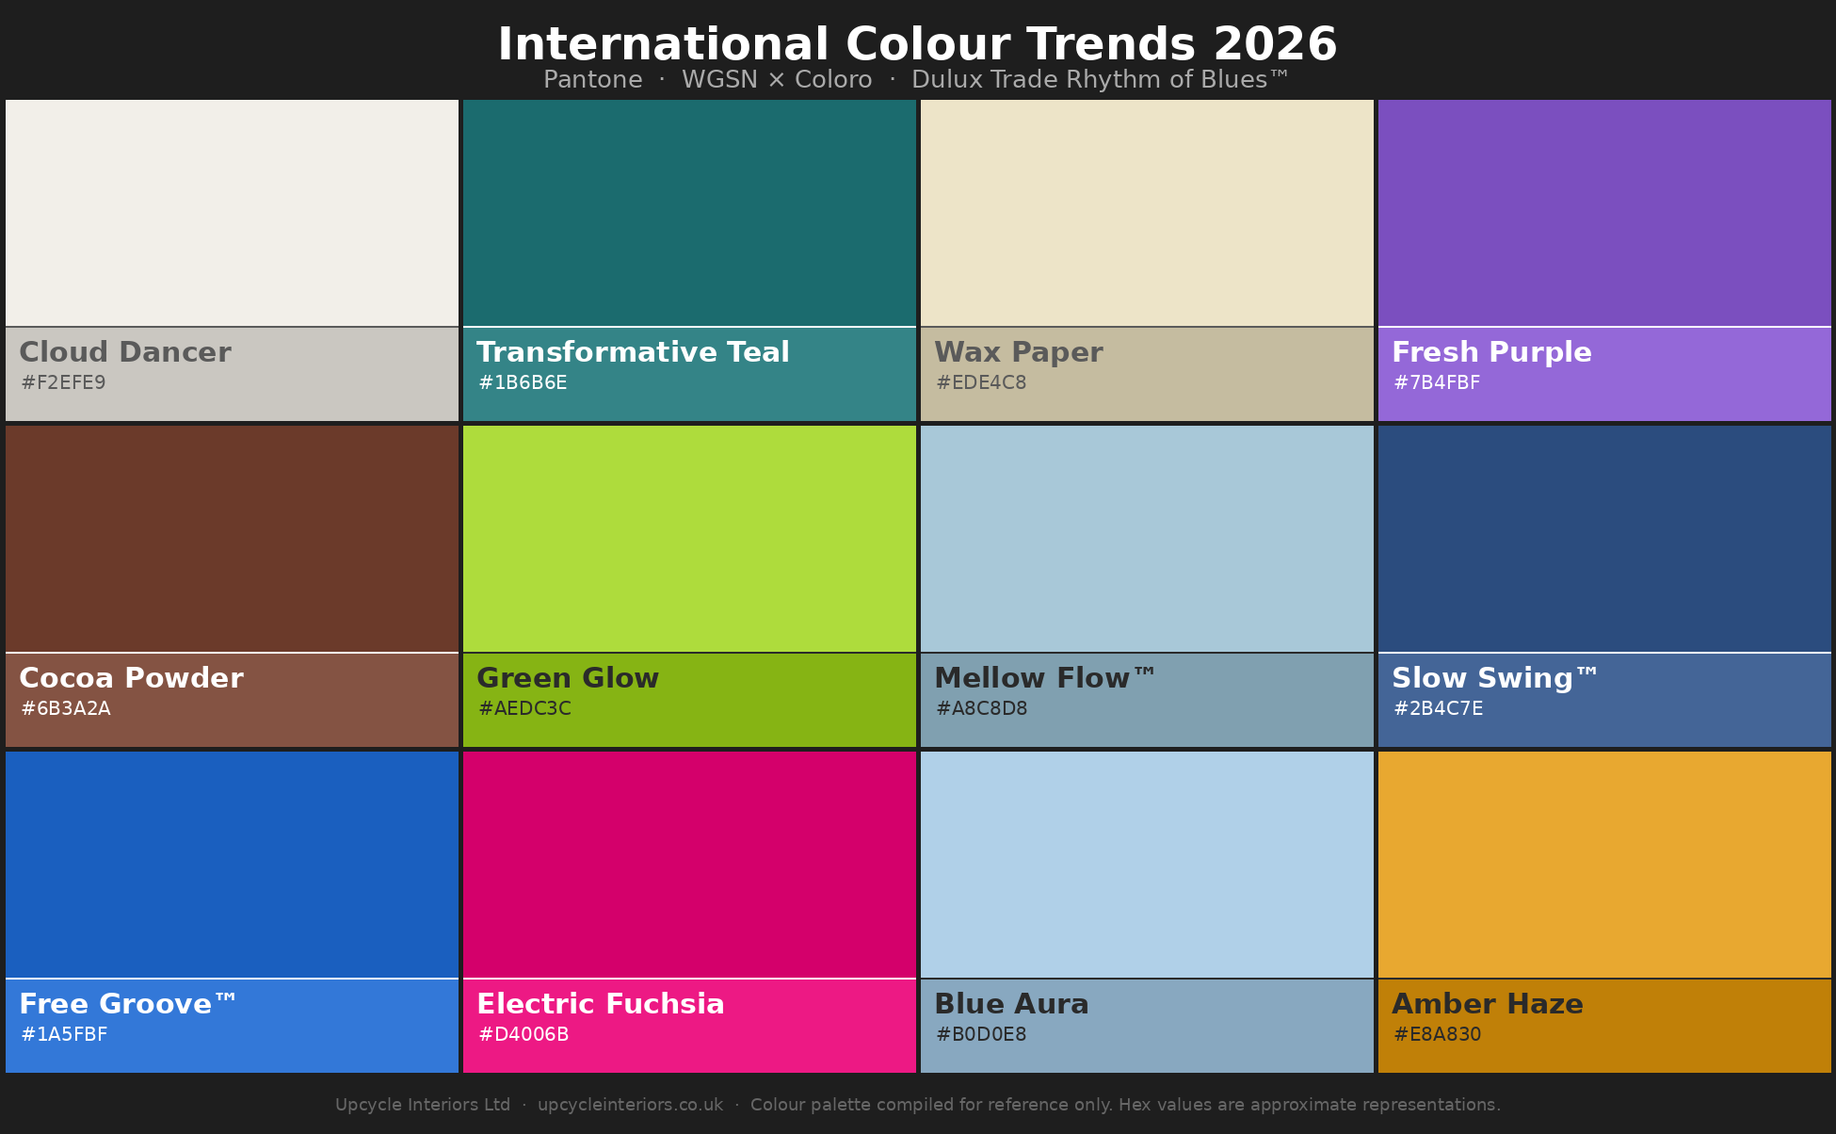The height and width of the screenshot is (1134, 1836).
Task: Click hex code #EDE4C8
Action: click(x=981, y=382)
